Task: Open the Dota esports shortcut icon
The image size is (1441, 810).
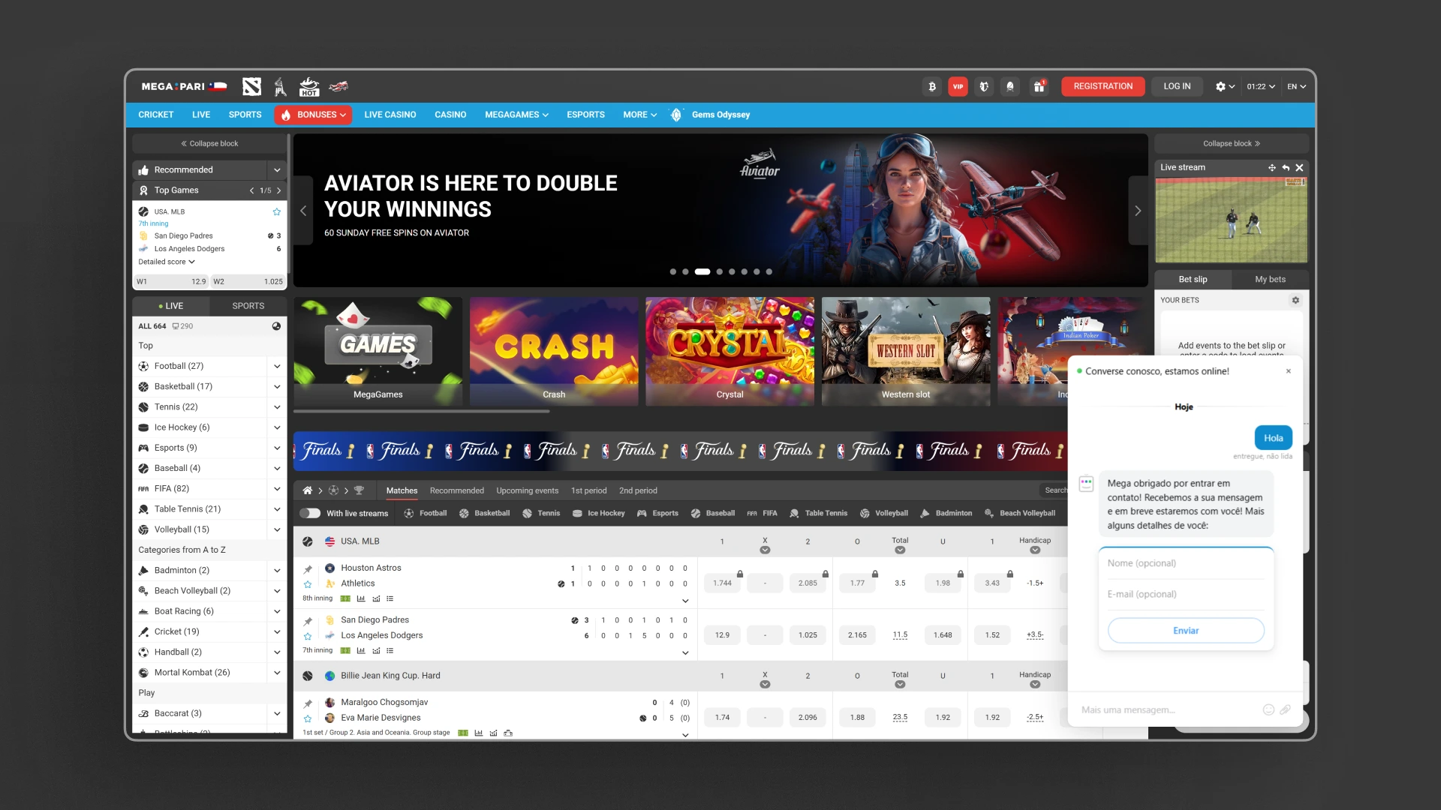Action: tap(251, 87)
